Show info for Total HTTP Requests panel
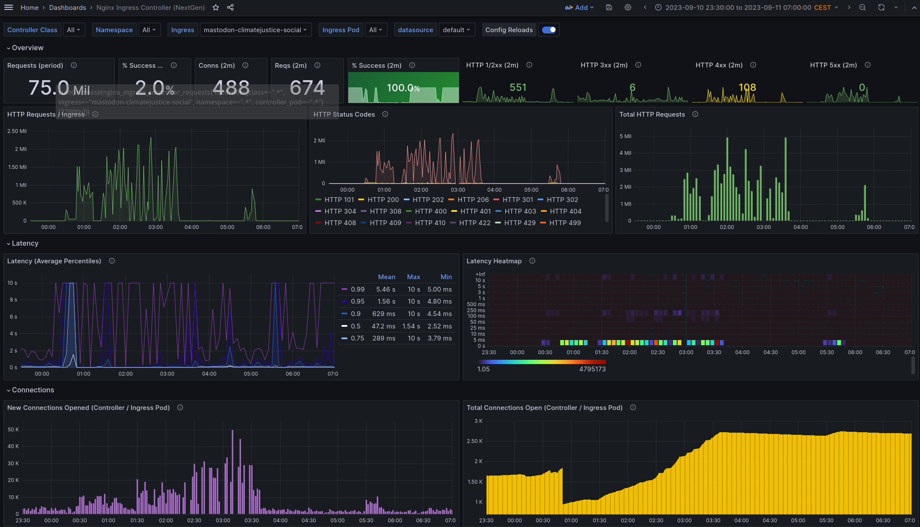 [x=695, y=114]
